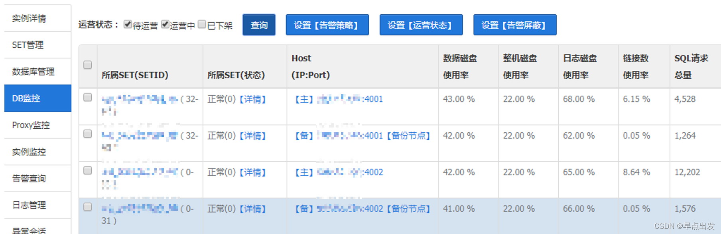
Task: Open 设置【运营状态】 settings
Action: tap(421, 25)
